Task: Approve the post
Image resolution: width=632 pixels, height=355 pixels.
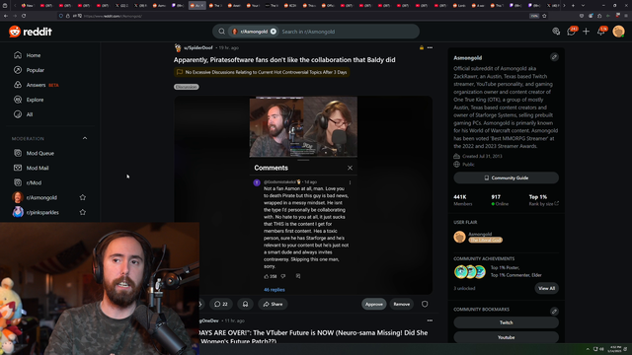Action: pos(373,304)
